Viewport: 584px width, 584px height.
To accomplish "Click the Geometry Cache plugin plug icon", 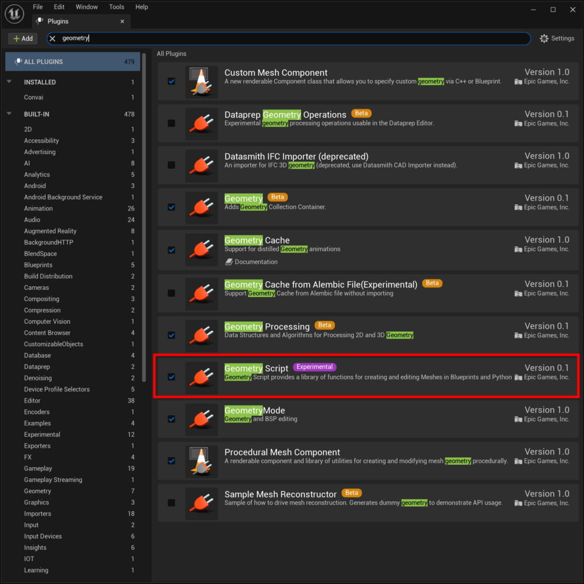I will click(201, 250).
